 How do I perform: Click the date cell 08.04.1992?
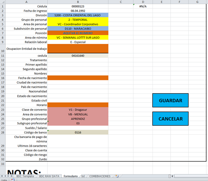pos(78,11)
